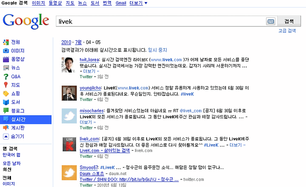The width and height of the screenshot is (306, 187).
Task: Click the Google logo
Action: coord(25,21)
